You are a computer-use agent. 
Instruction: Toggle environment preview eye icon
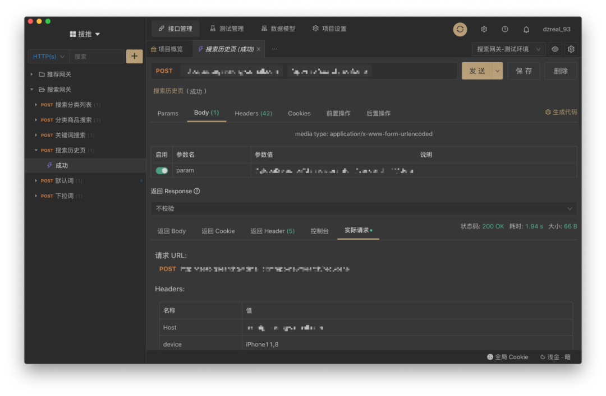tap(555, 49)
